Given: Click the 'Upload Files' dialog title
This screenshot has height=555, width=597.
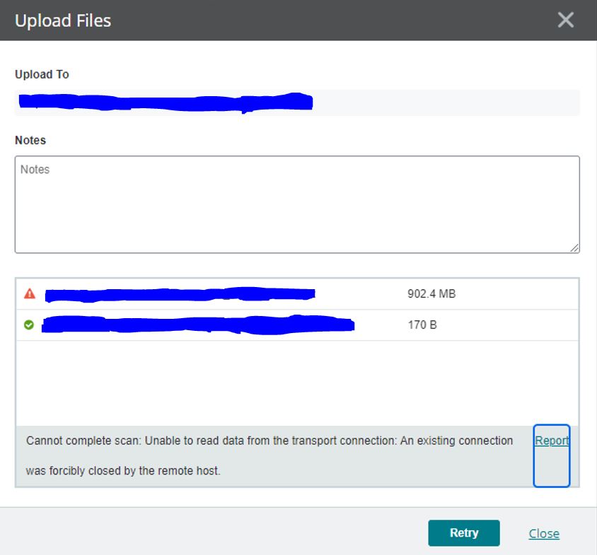Looking at the screenshot, I should point(63,21).
